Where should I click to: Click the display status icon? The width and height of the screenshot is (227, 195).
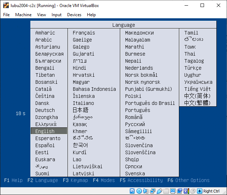(173, 191)
